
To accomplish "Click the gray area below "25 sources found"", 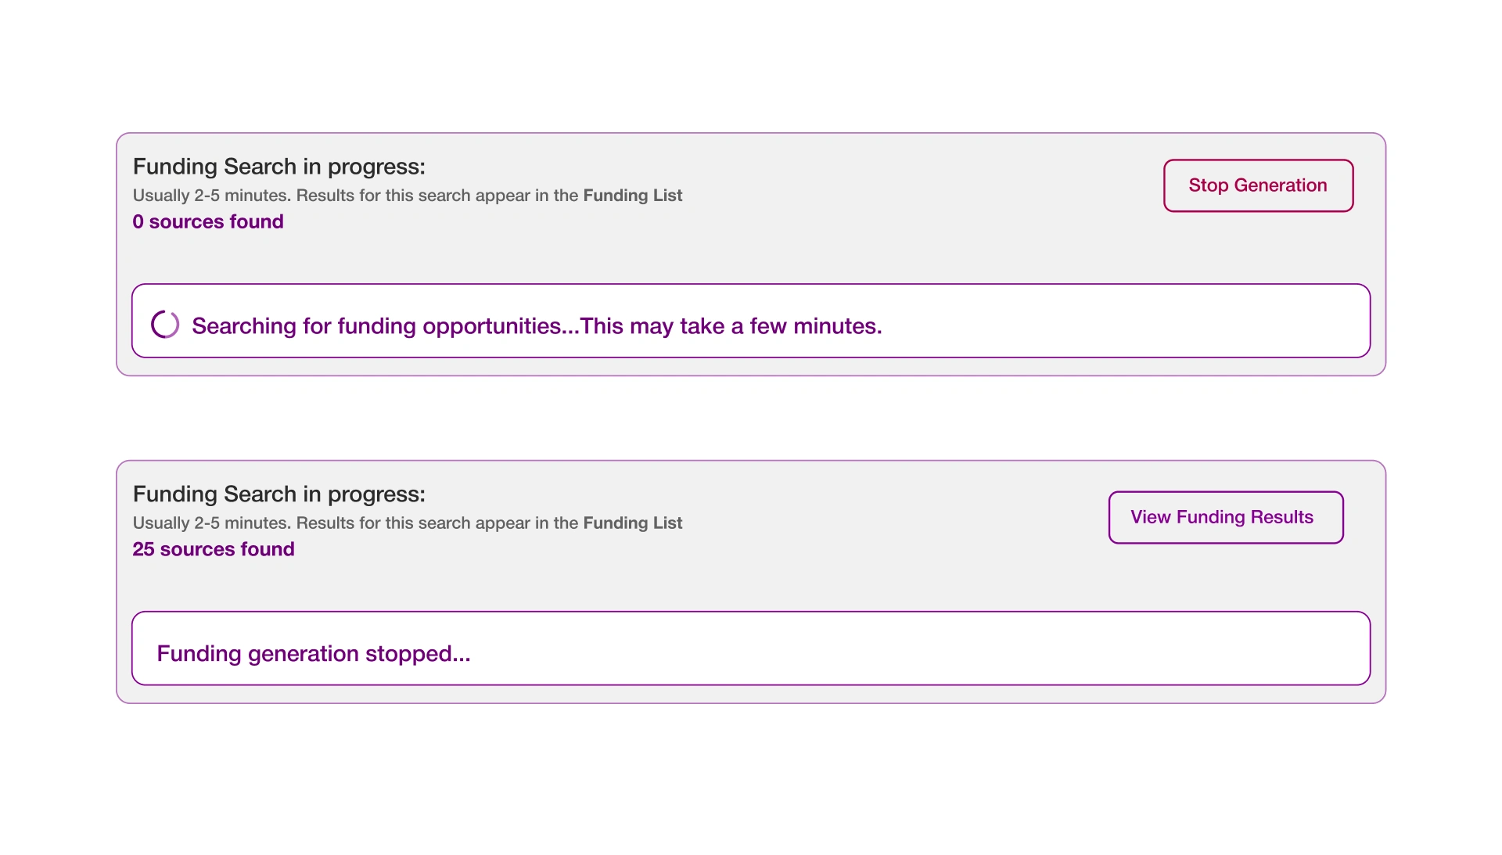I will tap(469, 584).
